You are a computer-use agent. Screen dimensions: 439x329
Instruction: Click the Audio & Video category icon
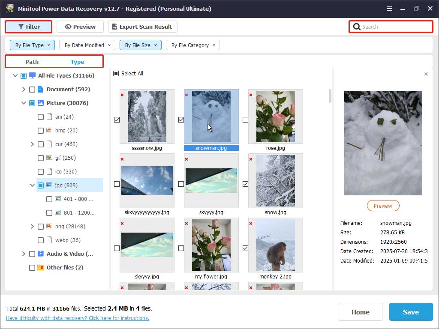(41, 254)
